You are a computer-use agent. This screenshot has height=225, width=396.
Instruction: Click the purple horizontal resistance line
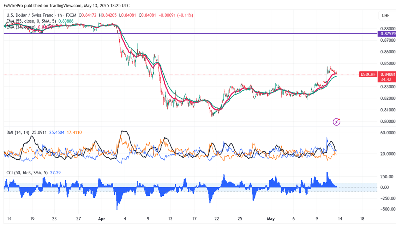pos(191,34)
